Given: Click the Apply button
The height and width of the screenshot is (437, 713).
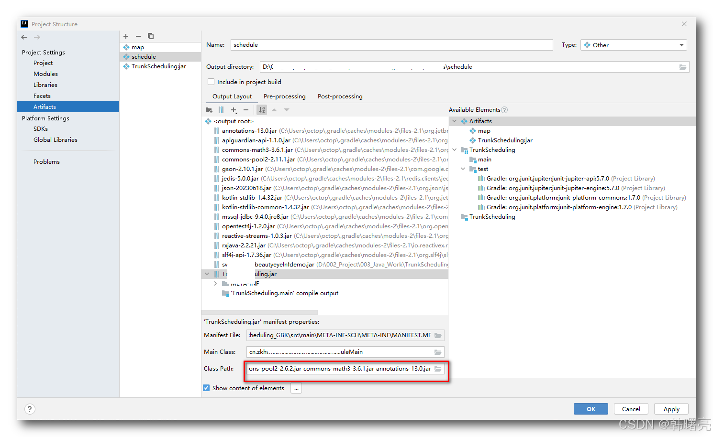Looking at the screenshot, I should [671, 409].
